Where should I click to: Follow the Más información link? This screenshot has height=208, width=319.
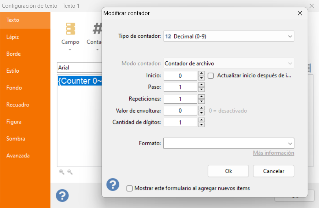[274, 153]
